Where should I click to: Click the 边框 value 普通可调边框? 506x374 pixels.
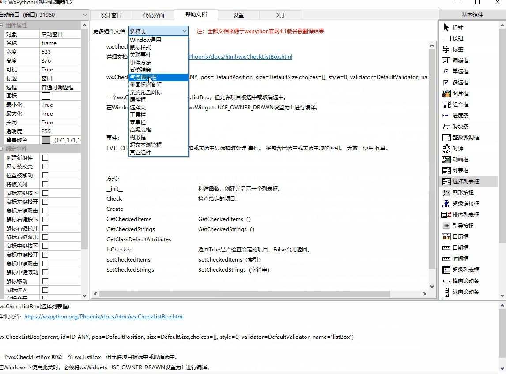tap(60, 87)
